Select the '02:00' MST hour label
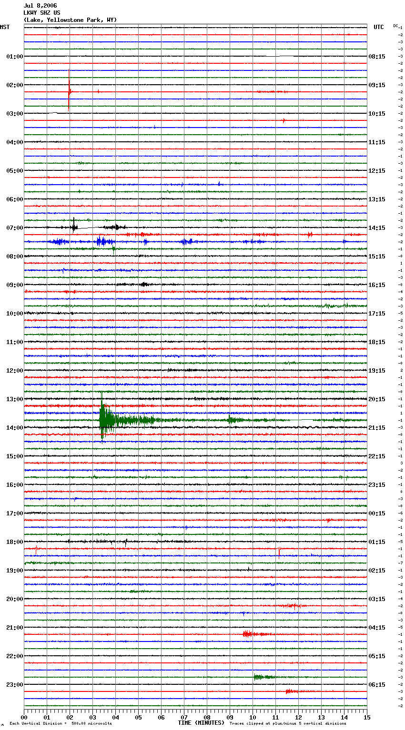The width and height of the screenshot is (405, 730). tap(14, 85)
